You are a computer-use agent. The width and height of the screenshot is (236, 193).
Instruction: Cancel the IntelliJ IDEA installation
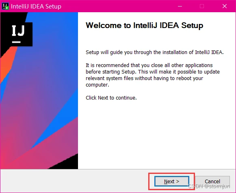212,181
